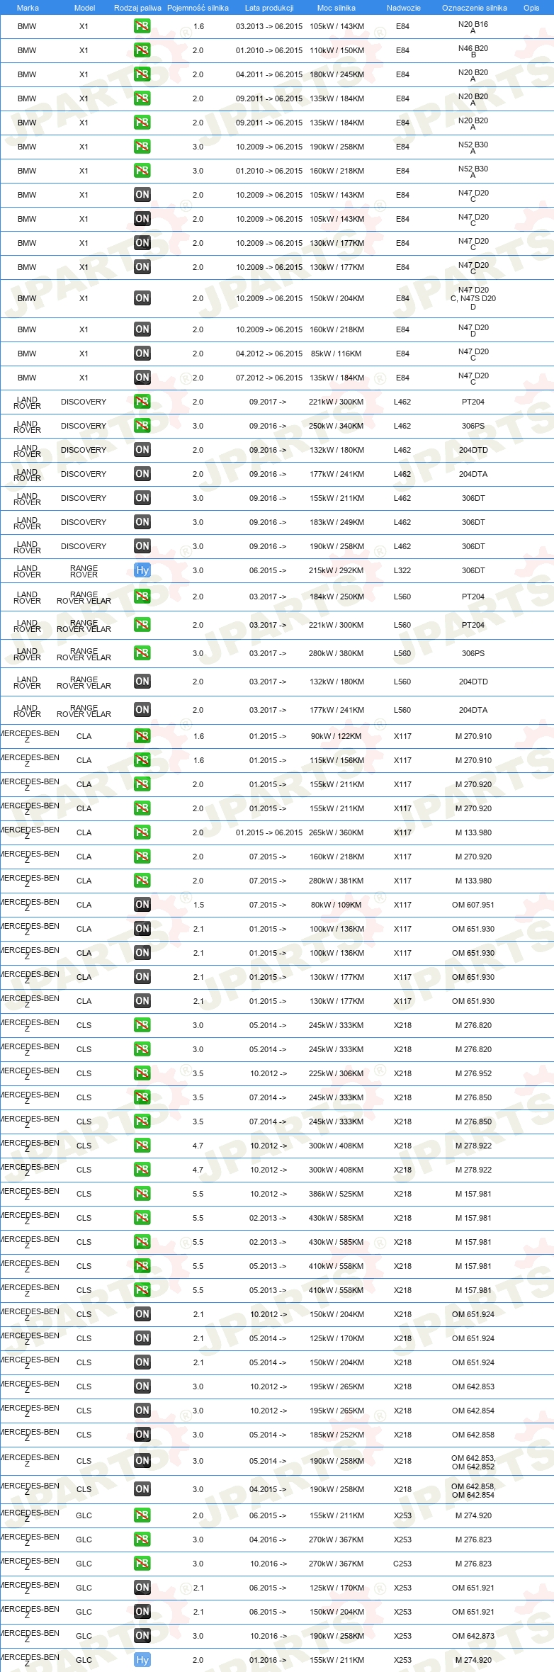Select the ON diesel icon for BMW X1 150kW / 204KM

142,298
